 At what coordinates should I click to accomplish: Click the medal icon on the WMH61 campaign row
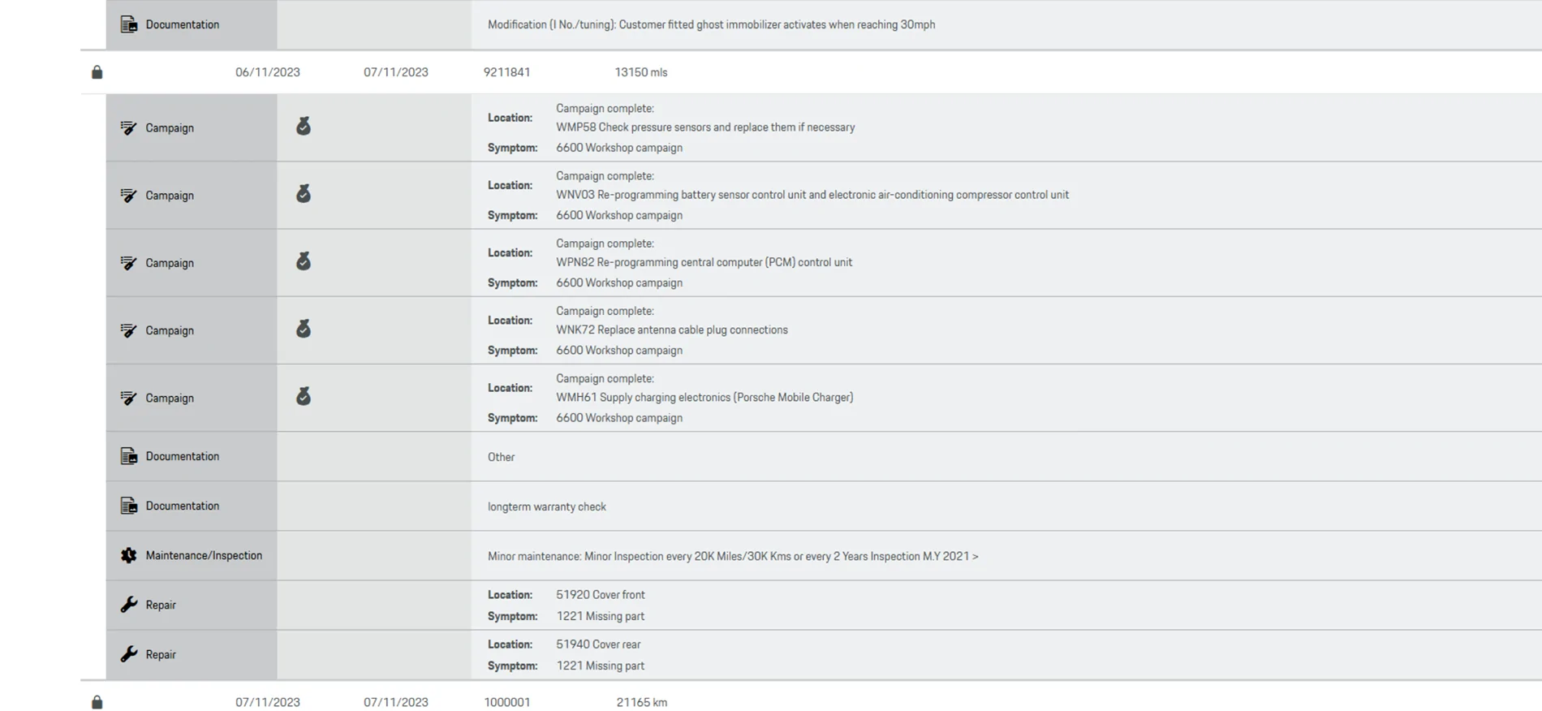click(304, 395)
